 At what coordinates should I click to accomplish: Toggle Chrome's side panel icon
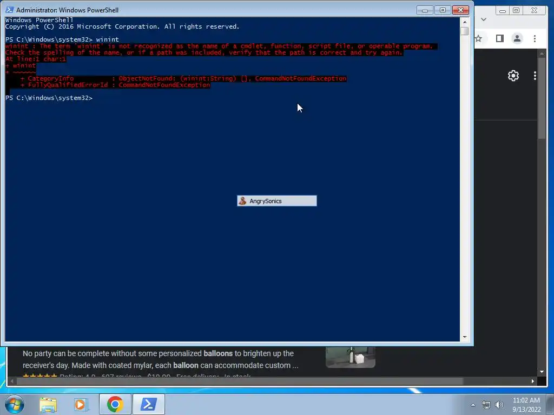coord(499,38)
